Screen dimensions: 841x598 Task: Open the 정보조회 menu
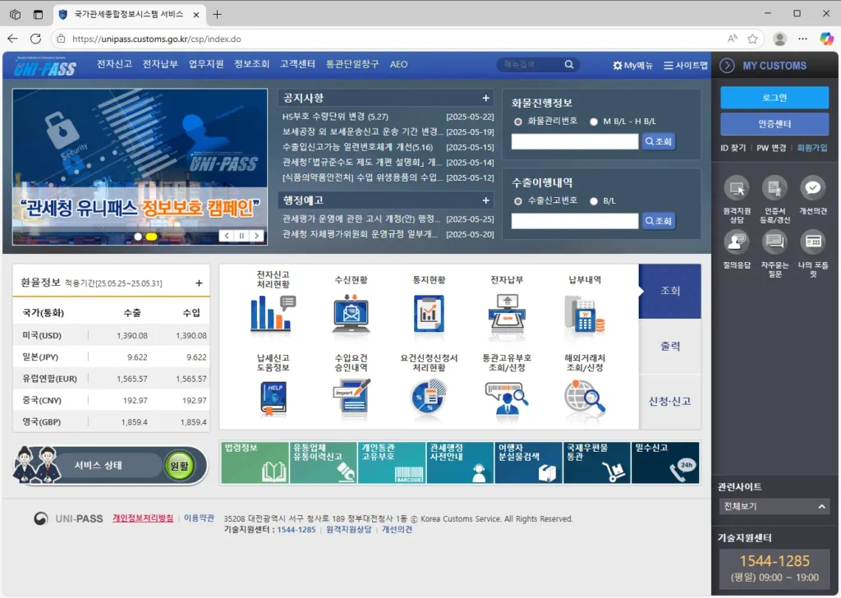251,64
